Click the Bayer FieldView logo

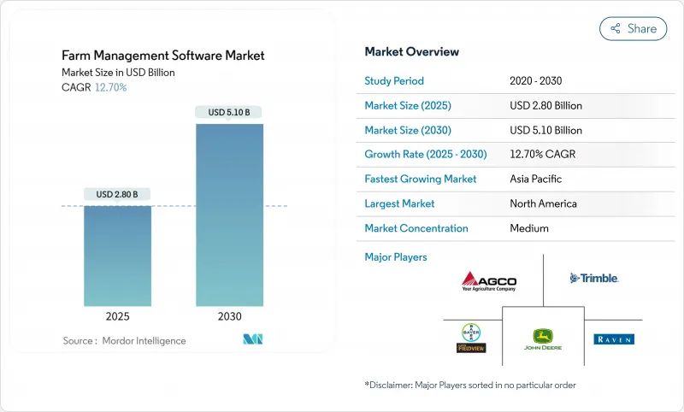tap(471, 338)
